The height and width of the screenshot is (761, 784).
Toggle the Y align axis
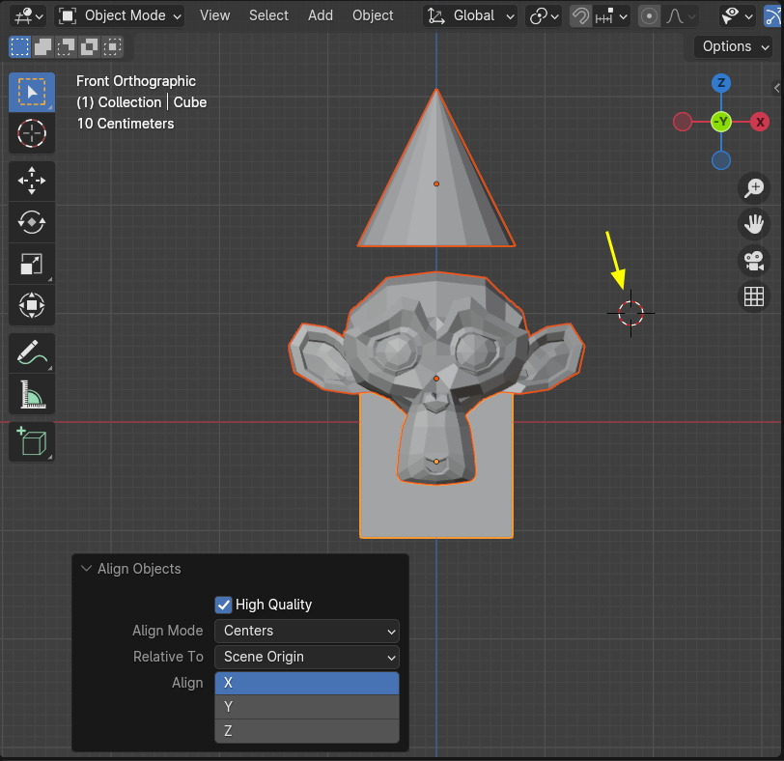[307, 707]
